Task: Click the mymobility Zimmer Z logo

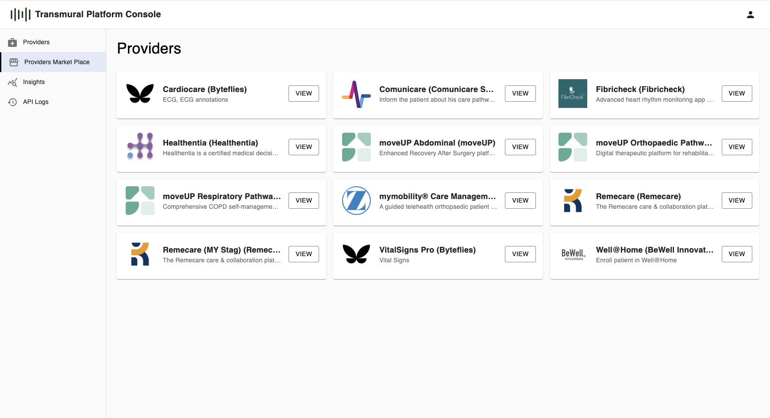Action: (356, 200)
